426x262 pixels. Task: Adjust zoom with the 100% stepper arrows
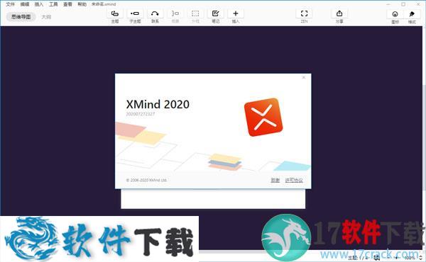point(421,258)
